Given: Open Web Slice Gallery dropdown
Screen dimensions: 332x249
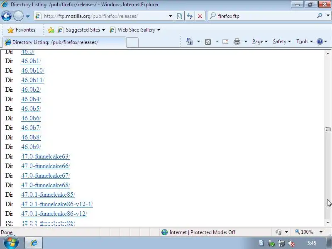Looking at the screenshot, I should click(135, 30).
